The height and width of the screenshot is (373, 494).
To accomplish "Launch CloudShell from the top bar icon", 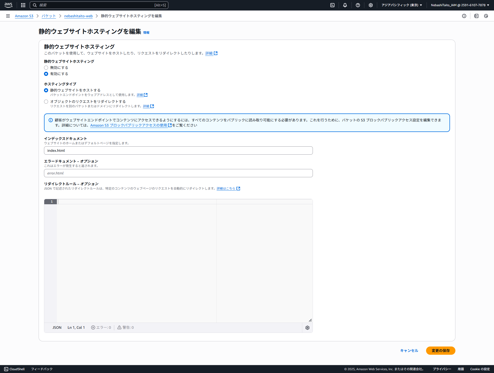I will click(332, 5).
